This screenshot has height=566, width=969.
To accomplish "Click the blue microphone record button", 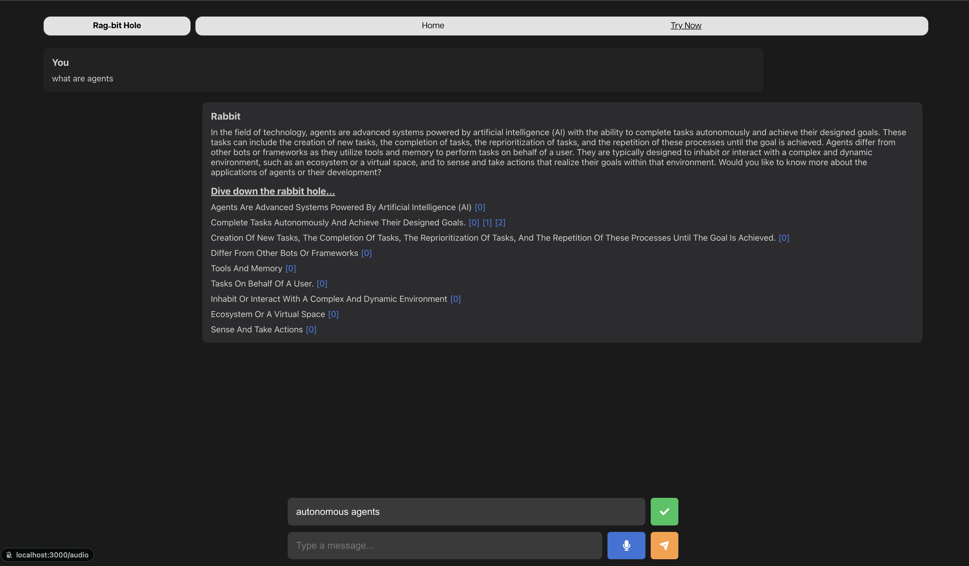I will 626,545.
